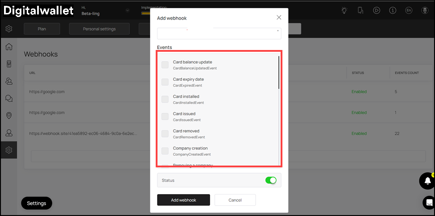
Task: Open the managers sidebar icon
Action: (9, 133)
